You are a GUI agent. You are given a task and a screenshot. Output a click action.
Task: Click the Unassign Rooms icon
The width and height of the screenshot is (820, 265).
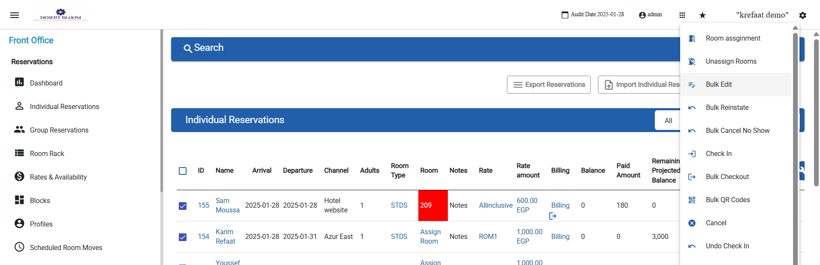[x=692, y=62]
